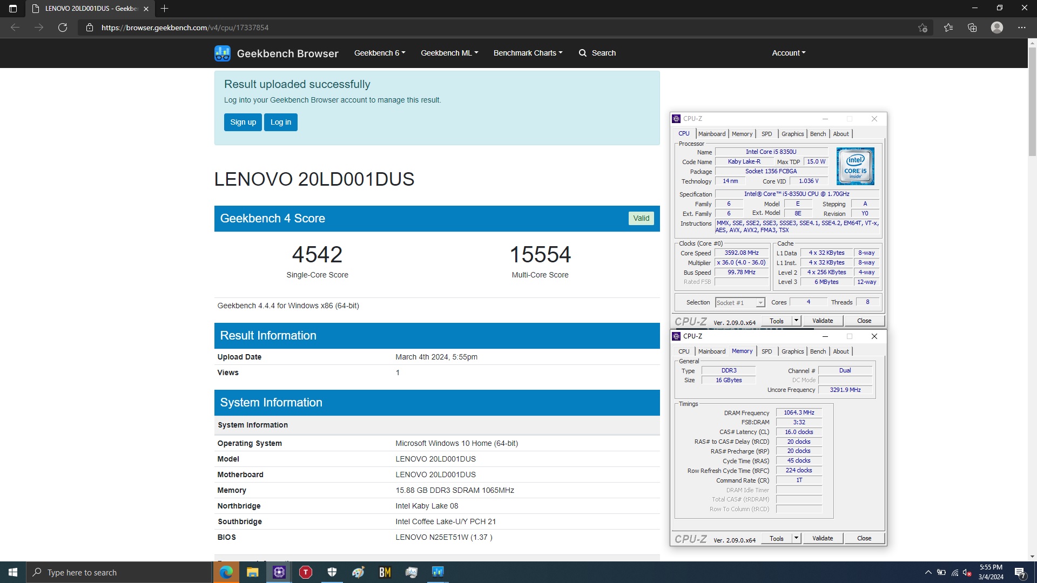Screen dimensions: 1037x583
Task: Click Close button in lower CPU-Z window
Action: (x=864, y=538)
